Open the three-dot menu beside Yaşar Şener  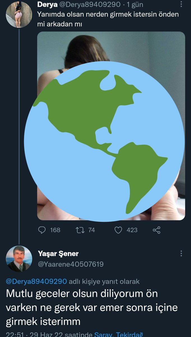[x=181, y=254]
